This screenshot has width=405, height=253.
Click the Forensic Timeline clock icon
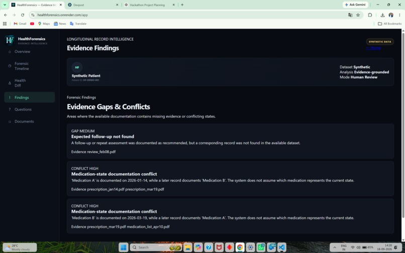pos(10,66)
